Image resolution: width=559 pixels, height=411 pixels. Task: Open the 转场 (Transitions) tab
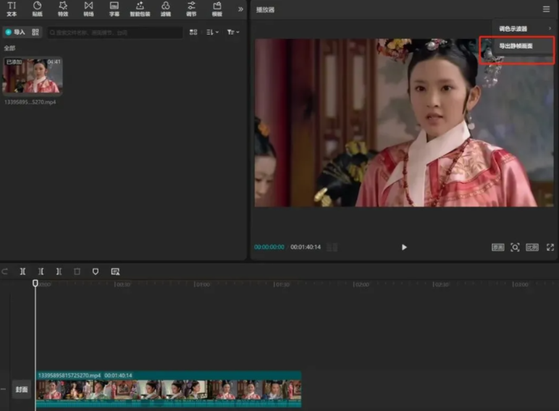(88, 9)
